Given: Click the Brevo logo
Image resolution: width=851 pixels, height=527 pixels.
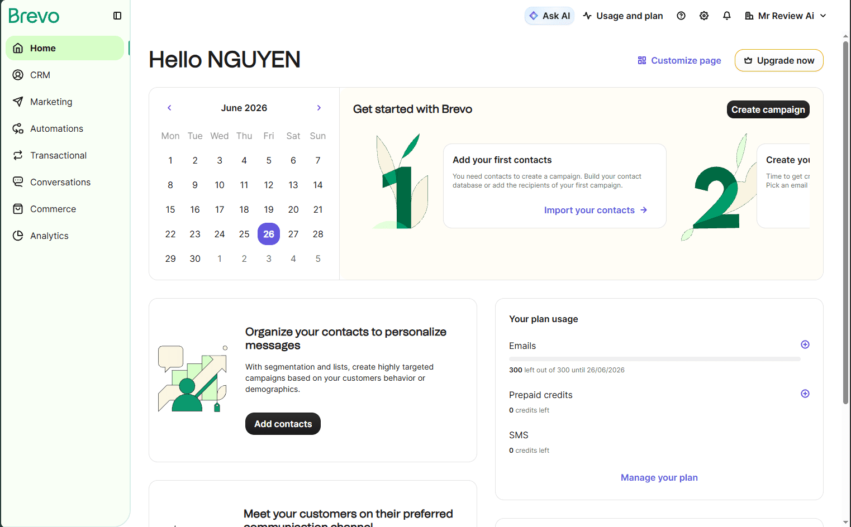Looking at the screenshot, I should 34,16.
